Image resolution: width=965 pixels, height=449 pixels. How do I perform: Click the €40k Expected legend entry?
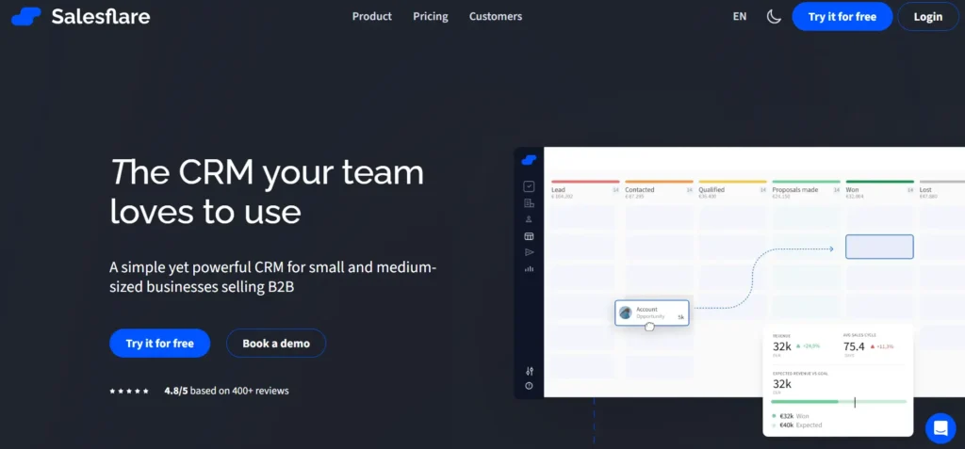[x=797, y=425]
